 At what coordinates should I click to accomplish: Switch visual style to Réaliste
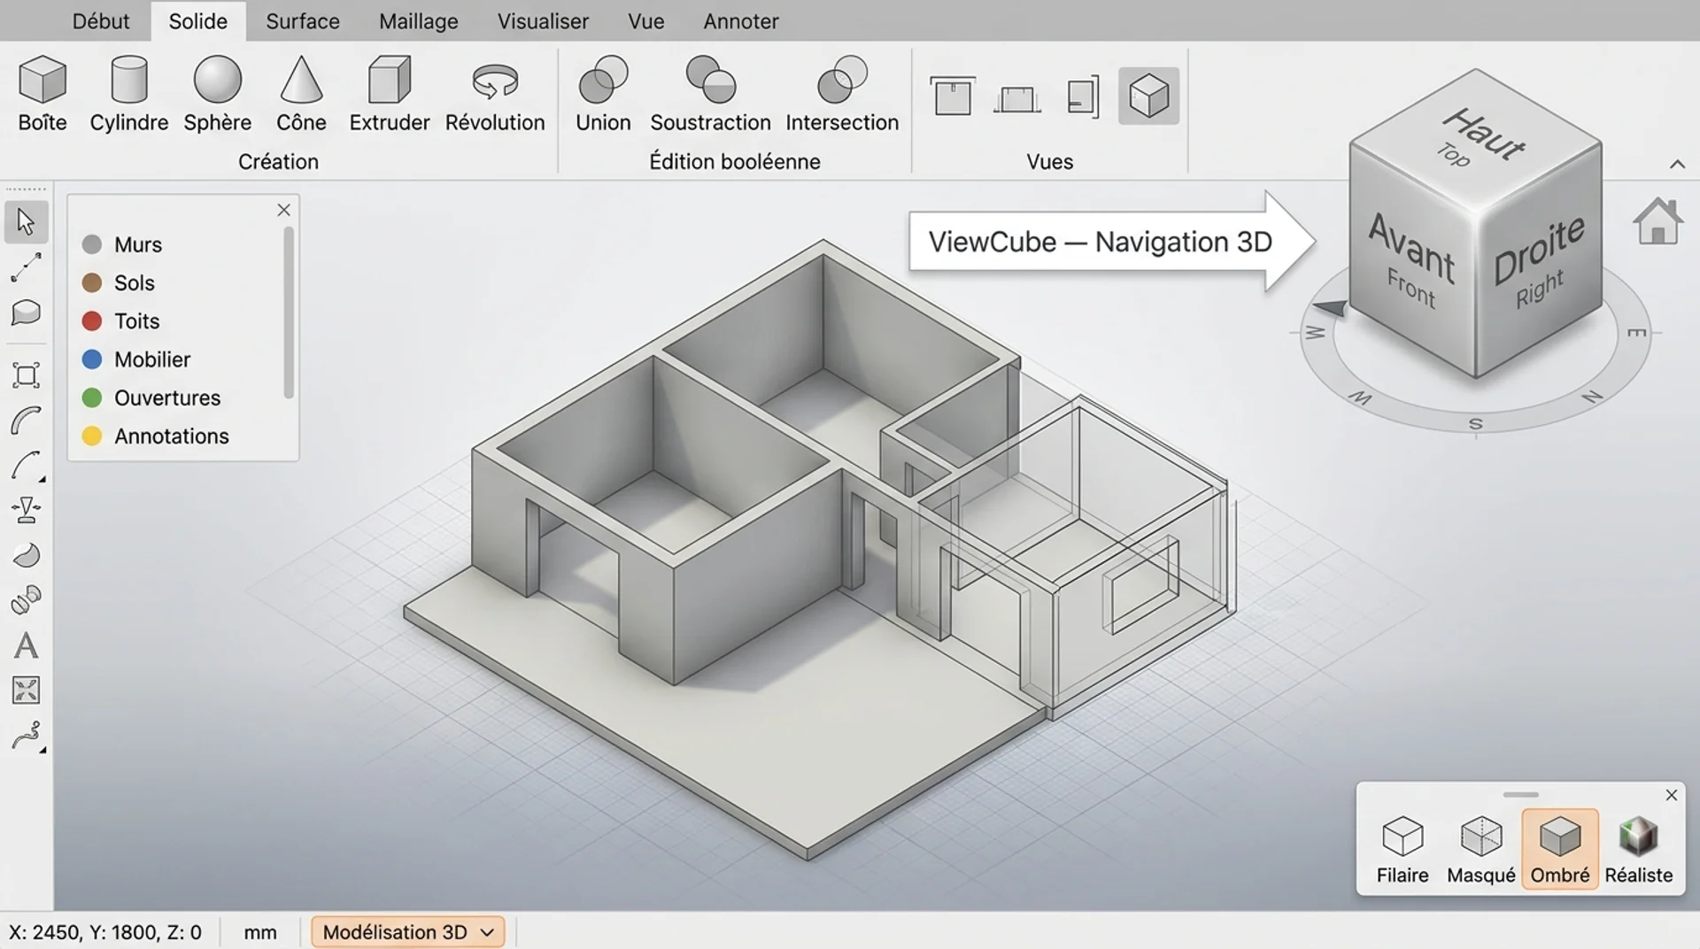pyautogui.click(x=1639, y=849)
